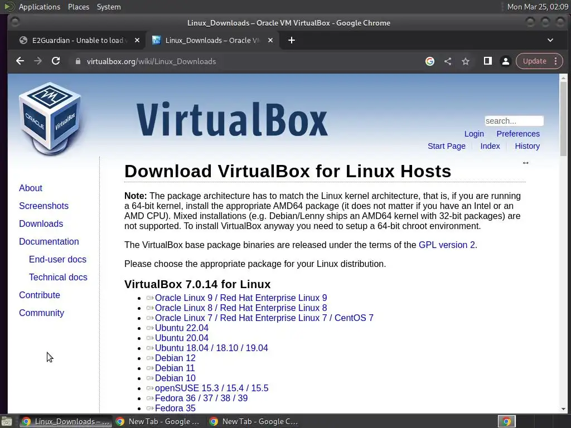Share this page via share icon
This screenshot has height=428, width=571.
point(448,61)
